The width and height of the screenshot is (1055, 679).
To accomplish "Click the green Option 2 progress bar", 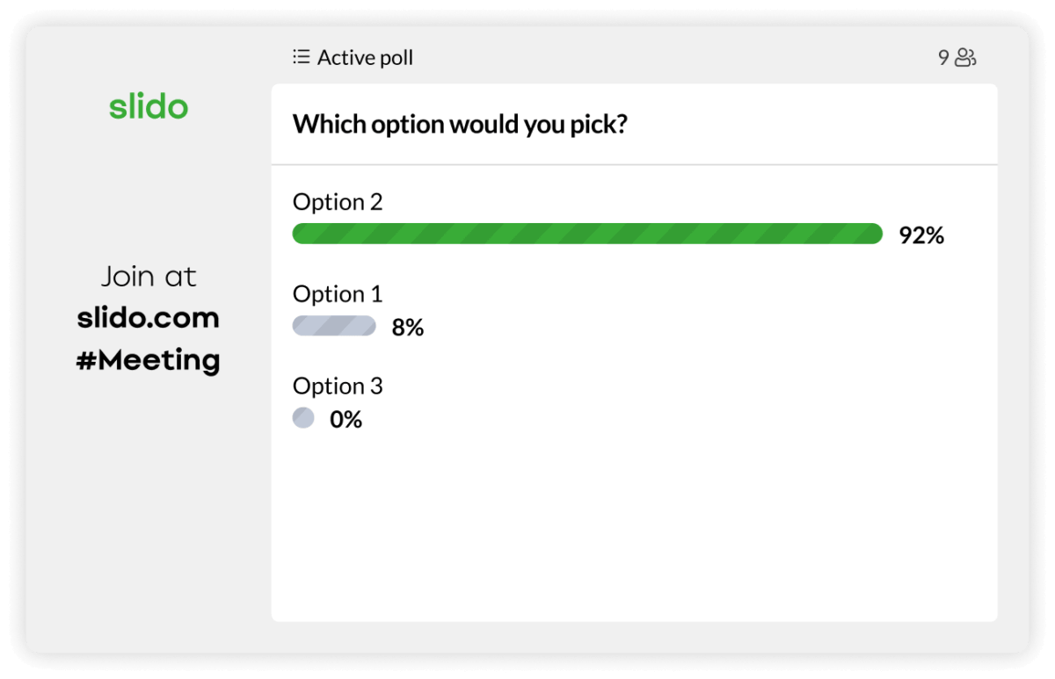I will 587,235.
